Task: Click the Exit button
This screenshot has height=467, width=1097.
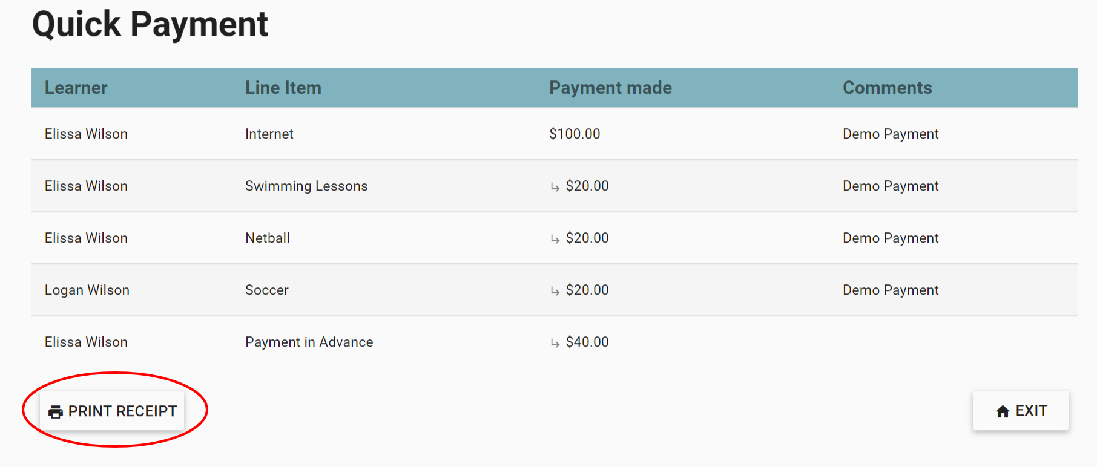Action: 1021,411
